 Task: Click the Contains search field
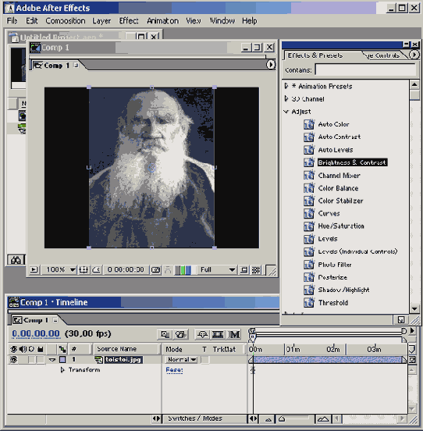(x=365, y=69)
